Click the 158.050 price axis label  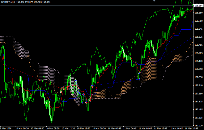pyautogui.click(x=198, y=69)
